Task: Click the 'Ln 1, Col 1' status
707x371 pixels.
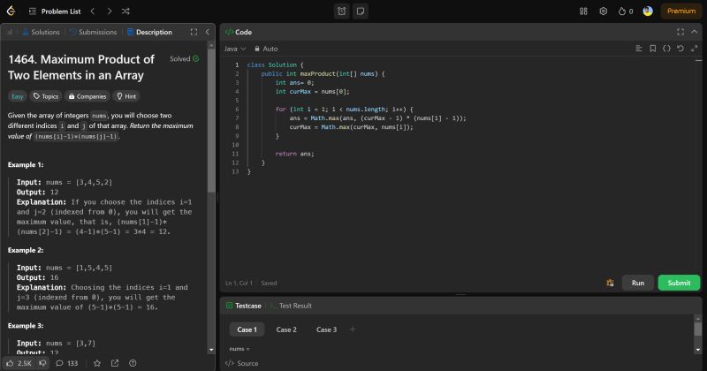Action: pos(239,283)
